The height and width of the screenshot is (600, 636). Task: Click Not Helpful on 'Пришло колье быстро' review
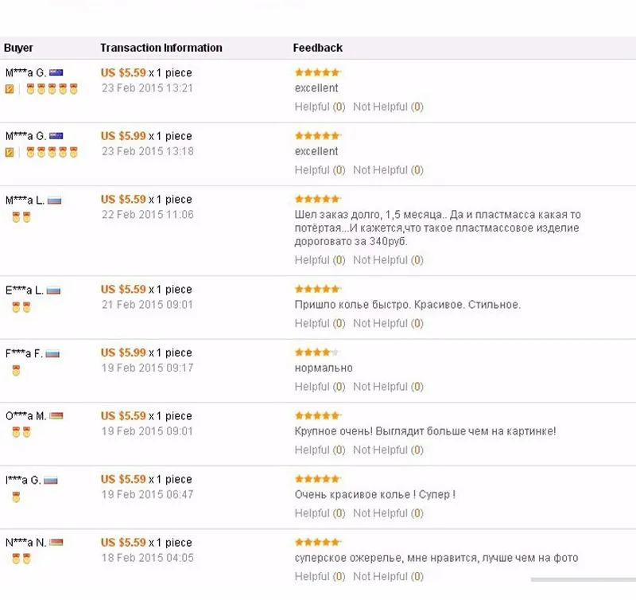point(388,324)
